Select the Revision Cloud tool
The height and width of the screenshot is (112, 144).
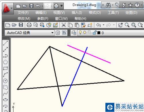coord(5,87)
